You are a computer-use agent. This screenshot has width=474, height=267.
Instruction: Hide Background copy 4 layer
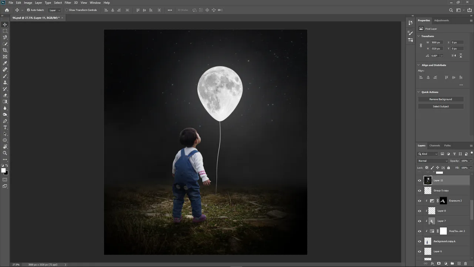click(420, 241)
